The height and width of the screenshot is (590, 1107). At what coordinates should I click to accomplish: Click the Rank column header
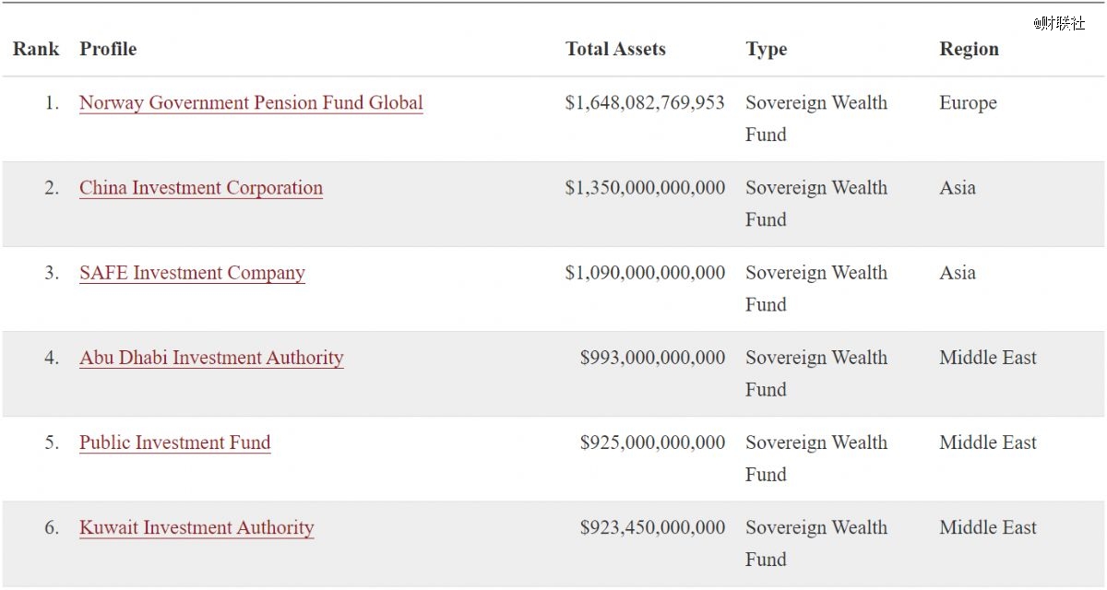tap(36, 49)
